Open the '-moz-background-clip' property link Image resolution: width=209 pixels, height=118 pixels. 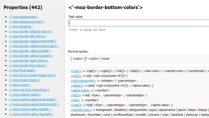tap(27, 22)
